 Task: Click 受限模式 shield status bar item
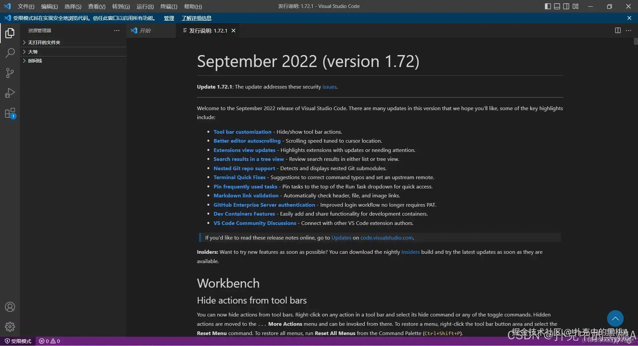(x=18, y=341)
